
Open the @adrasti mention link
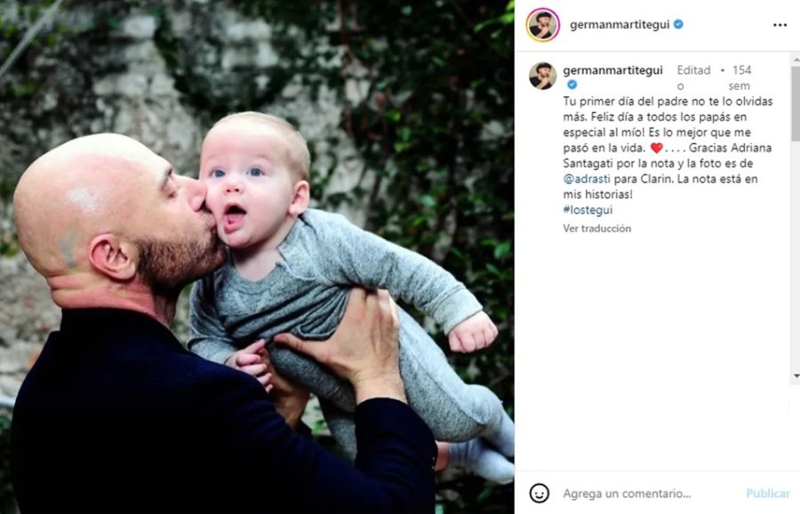pyautogui.click(x=587, y=179)
